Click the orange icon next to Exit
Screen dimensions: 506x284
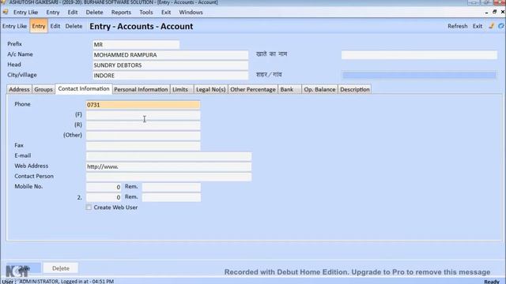click(492, 26)
